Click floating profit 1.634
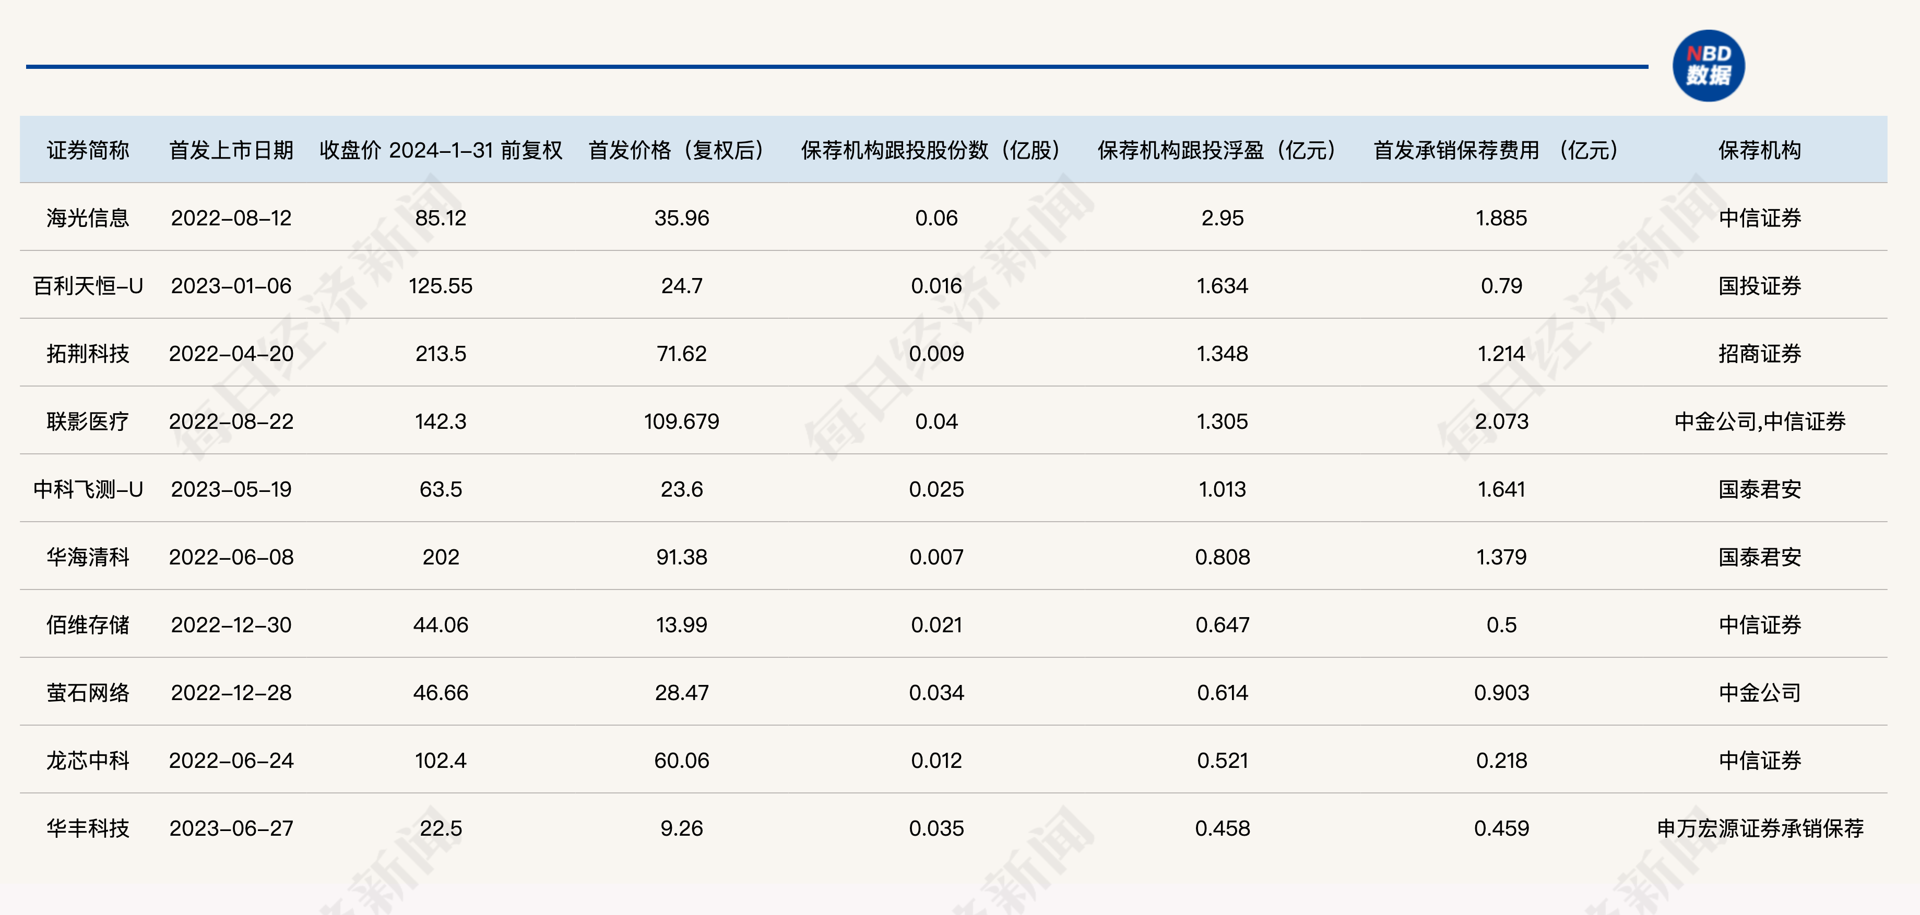1920x915 pixels. (x=1223, y=286)
